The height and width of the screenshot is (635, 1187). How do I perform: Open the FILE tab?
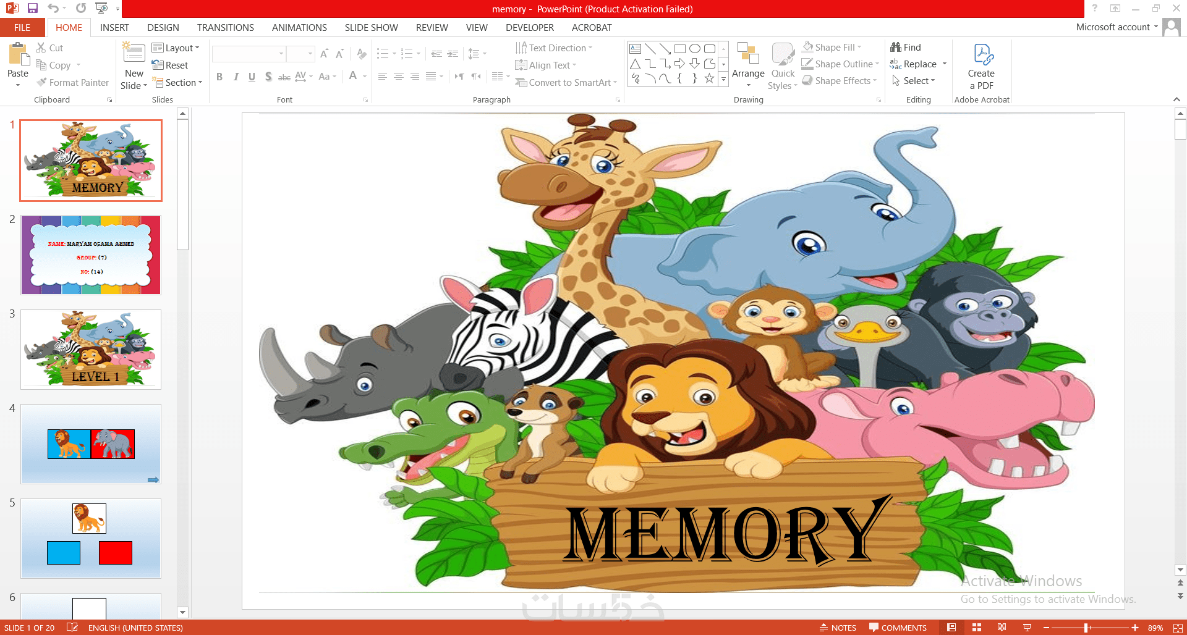coord(22,28)
